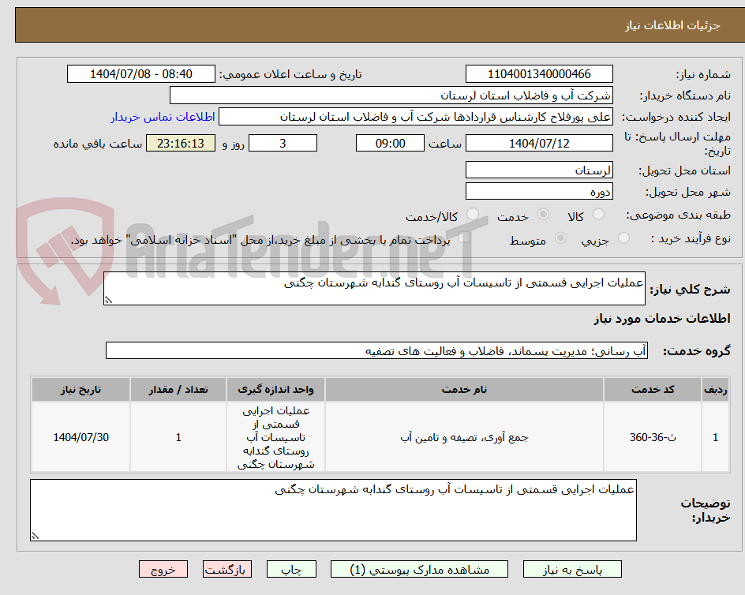The image size is (745, 595).
Task: Click the need number field 1104001340000466
Action: click(x=539, y=74)
